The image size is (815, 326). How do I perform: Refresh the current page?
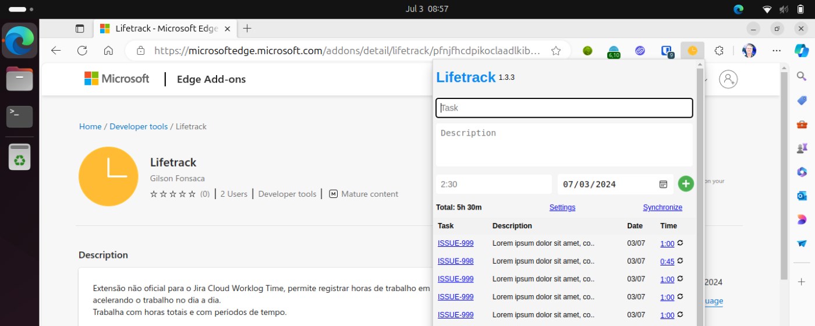pyautogui.click(x=82, y=51)
